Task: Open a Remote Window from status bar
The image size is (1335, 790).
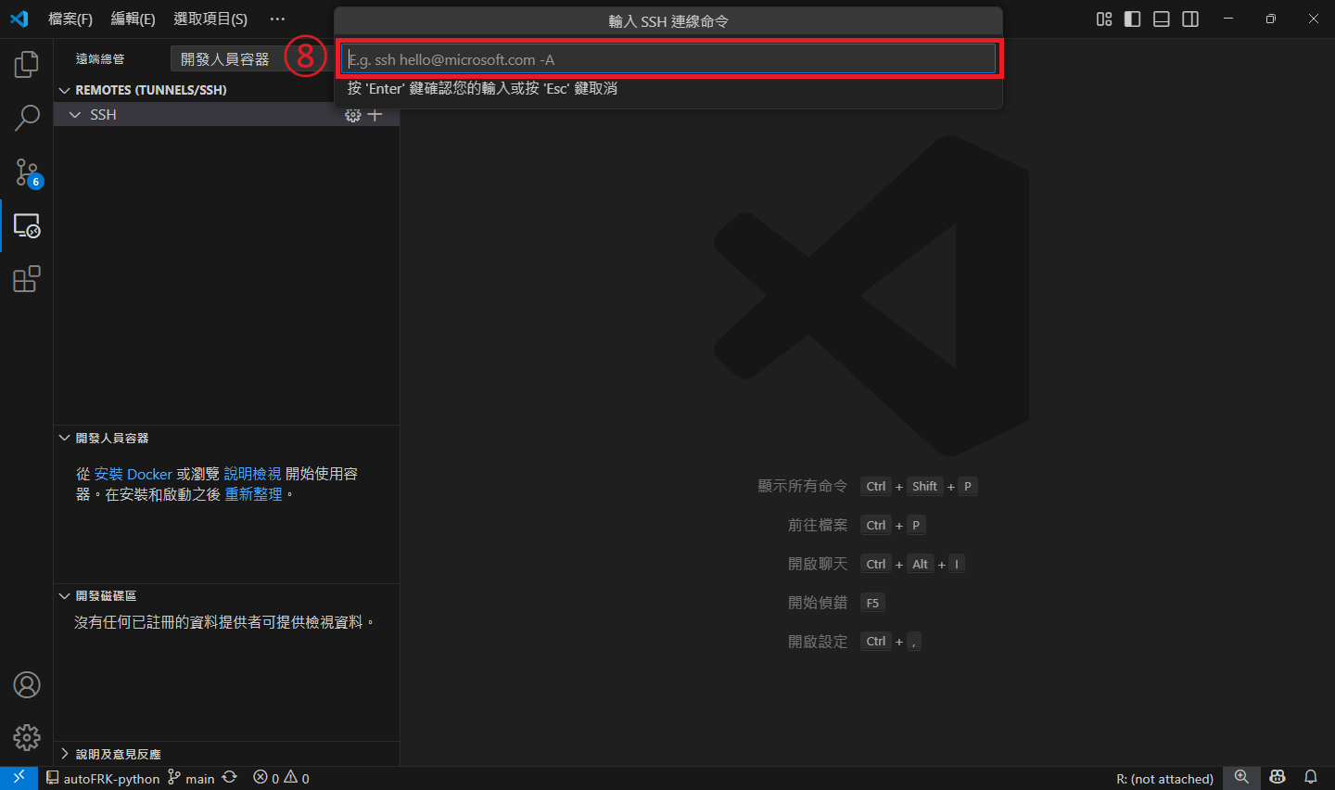Action: click(x=19, y=778)
